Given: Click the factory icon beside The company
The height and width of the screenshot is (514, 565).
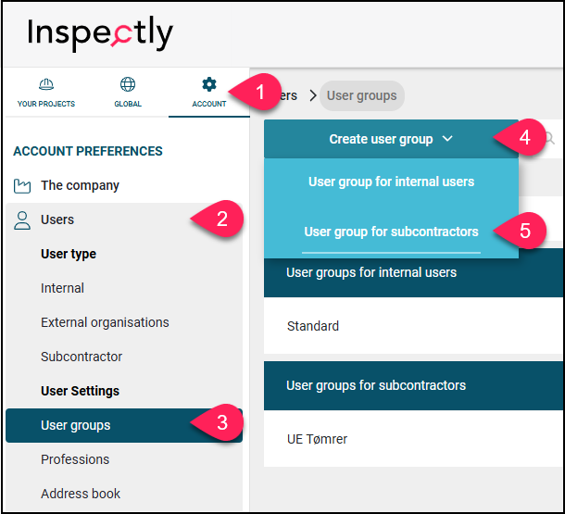Looking at the screenshot, I should (22, 186).
